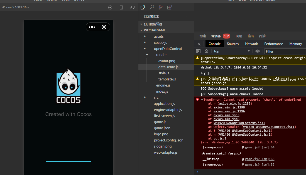Switch to the 构建 tab
Screen dimensions: 306x175
203,36
